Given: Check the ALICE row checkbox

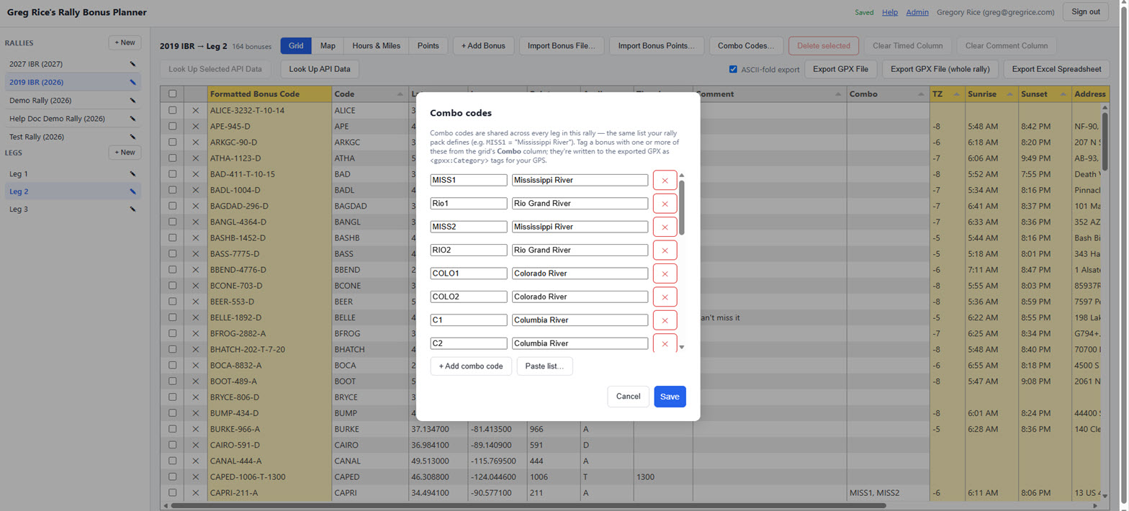Looking at the screenshot, I should (172, 111).
